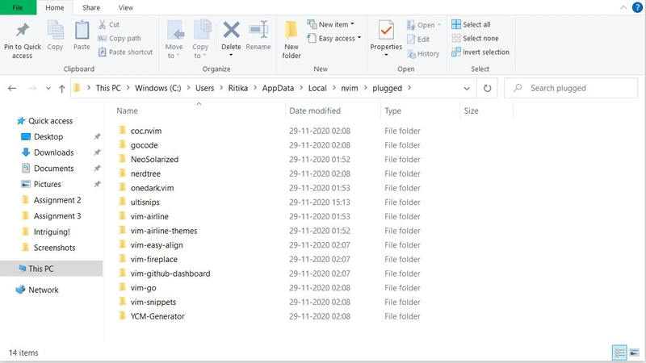Click Paste shortcut in ribbon
This screenshot has width=646, height=363.
(x=125, y=52)
